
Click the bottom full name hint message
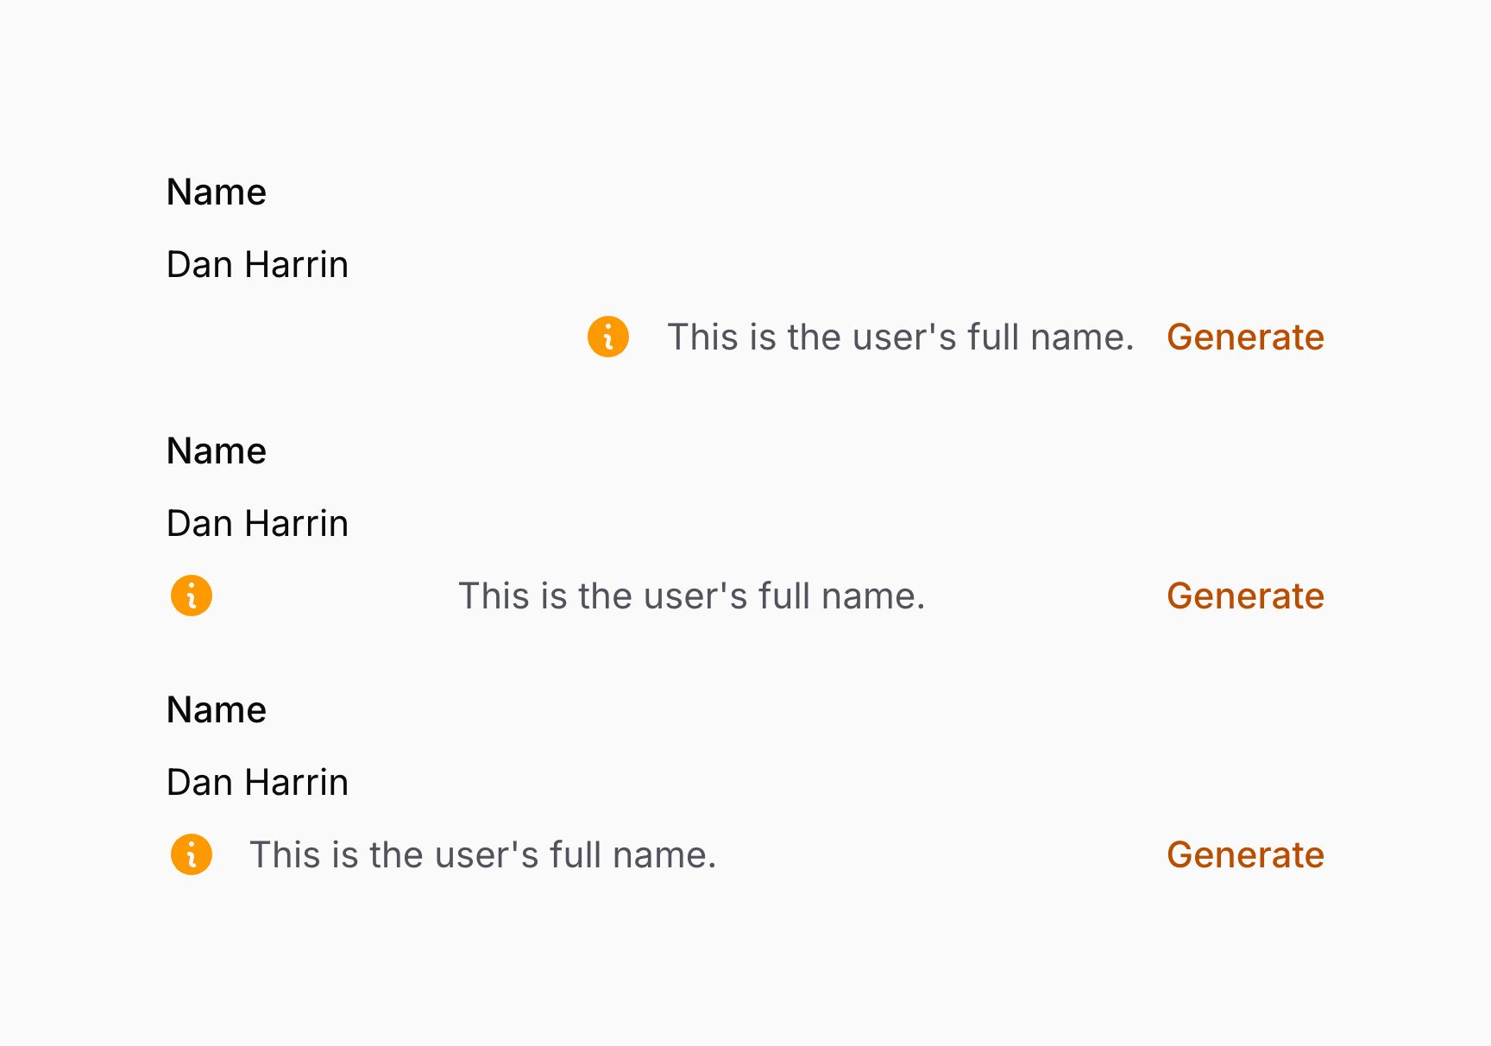pos(483,854)
